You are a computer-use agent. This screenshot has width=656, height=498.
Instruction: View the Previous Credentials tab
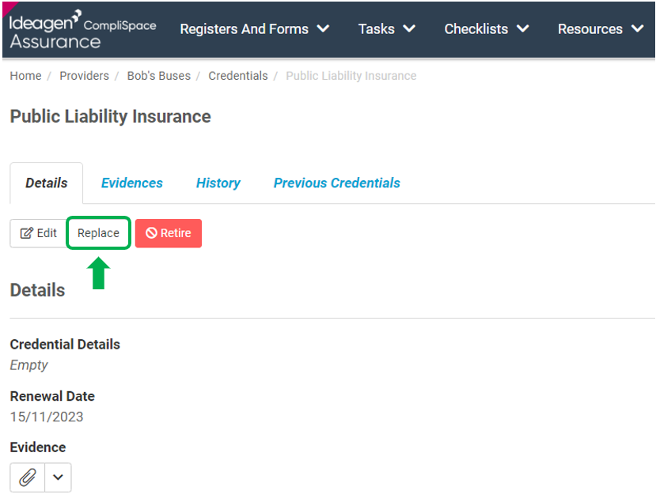click(337, 183)
